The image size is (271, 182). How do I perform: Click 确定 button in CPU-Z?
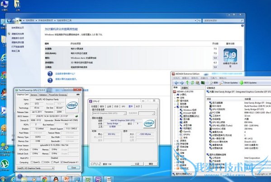coord(151,164)
